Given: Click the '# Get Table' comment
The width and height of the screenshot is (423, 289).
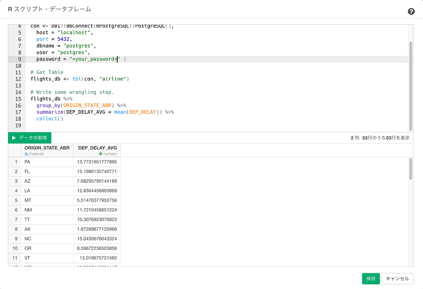Looking at the screenshot, I should point(47,72).
